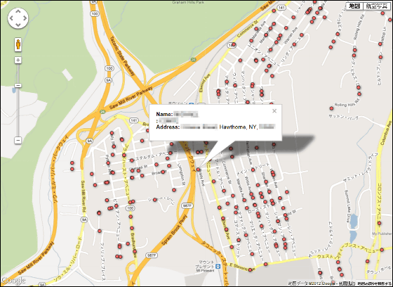Click the 9A shield below Saw Mill River Rd label
Screen dimensions: 393x287
point(84,219)
